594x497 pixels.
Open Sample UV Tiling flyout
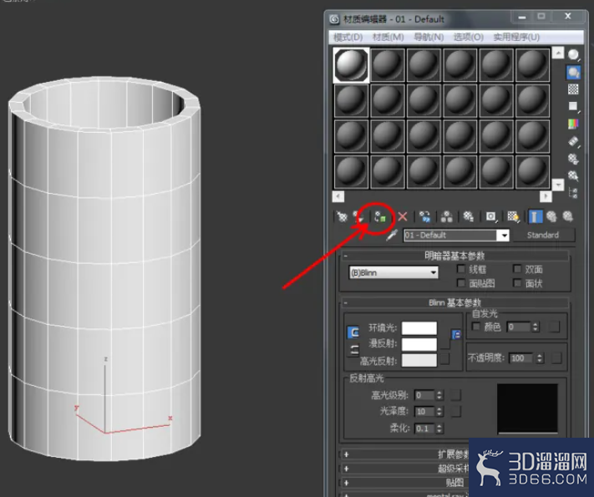click(573, 106)
